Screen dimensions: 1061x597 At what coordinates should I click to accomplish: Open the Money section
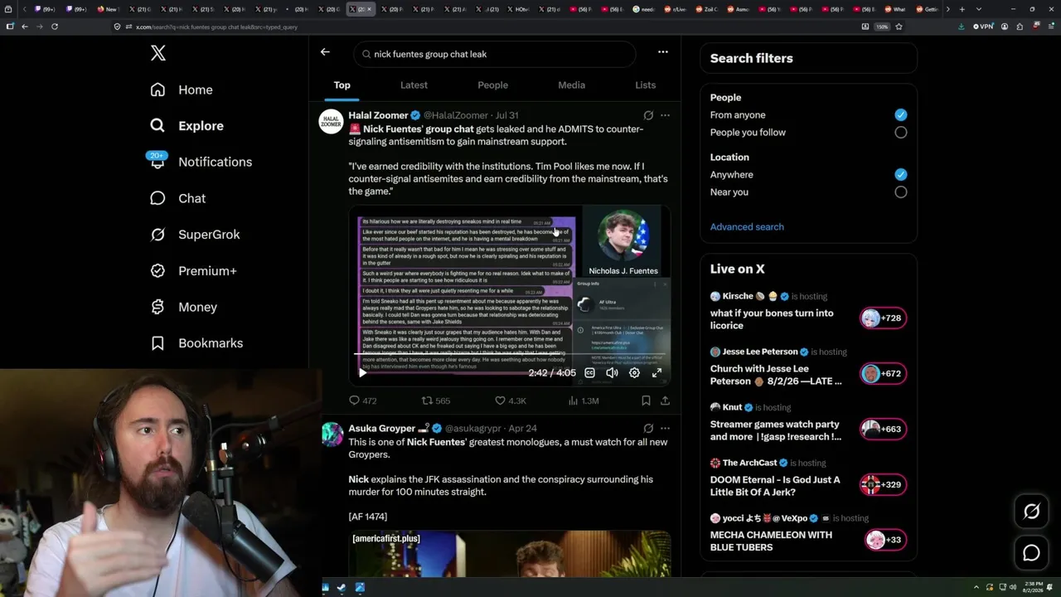click(x=183, y=307)
